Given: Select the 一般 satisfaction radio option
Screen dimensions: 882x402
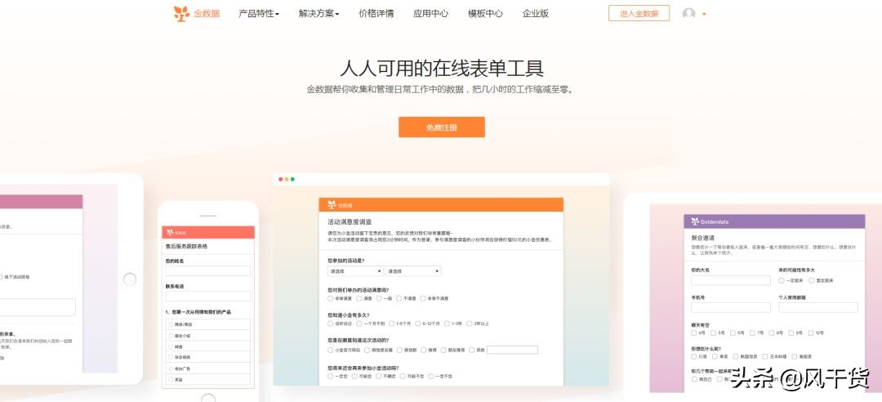Looking at the screenshot, I should [379, 298].
